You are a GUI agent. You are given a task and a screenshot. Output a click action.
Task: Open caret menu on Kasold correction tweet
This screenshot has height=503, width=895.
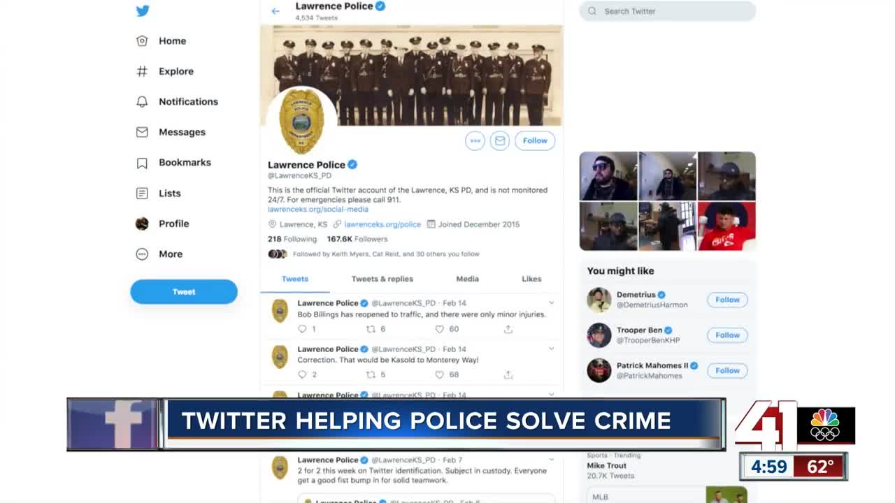pos(551,349)
